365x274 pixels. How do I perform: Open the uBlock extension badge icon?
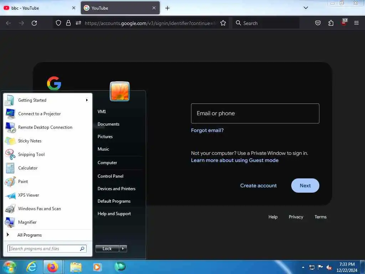pos(344,22)
